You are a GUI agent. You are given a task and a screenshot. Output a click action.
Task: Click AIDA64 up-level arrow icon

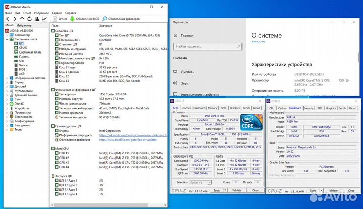[x=22, y=19]
